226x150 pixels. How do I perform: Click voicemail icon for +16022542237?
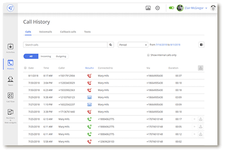pyautogui.click(x=90, y=105)
